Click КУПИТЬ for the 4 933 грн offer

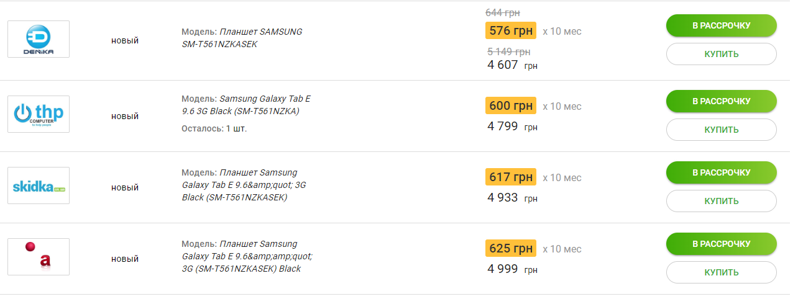pos(722,201)
